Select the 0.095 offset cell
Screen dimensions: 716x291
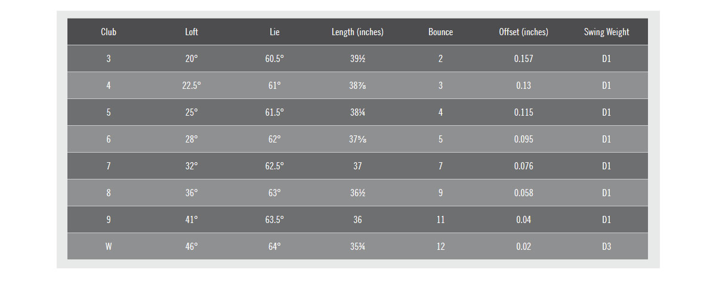[x=523, y=139]
